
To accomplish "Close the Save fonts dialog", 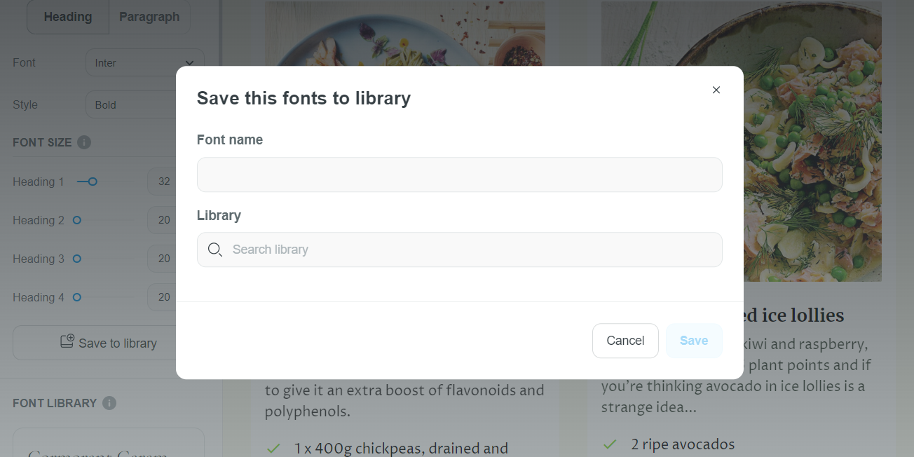I will (x=716, y=90).
